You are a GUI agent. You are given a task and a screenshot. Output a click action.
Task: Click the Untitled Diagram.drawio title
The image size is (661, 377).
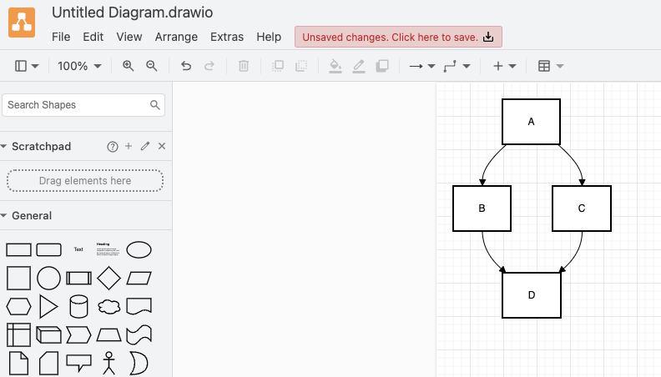pyautogui.click(x=132, y=13)
